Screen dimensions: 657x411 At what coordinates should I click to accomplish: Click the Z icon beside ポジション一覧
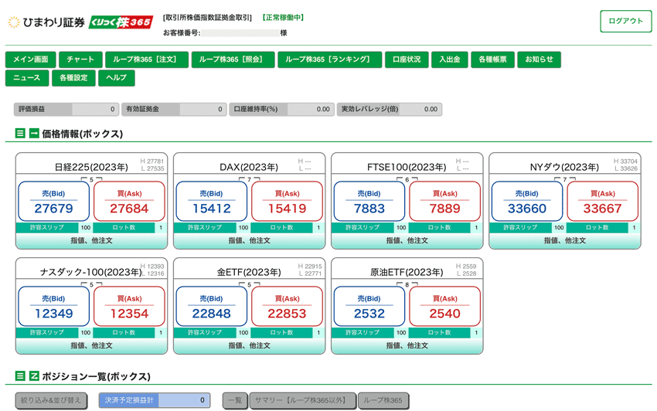pyautogui.click(x=34, y=376)
